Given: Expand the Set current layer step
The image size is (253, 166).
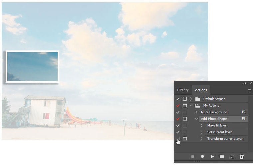Looking at the screenshot, I should coord(202,132).
